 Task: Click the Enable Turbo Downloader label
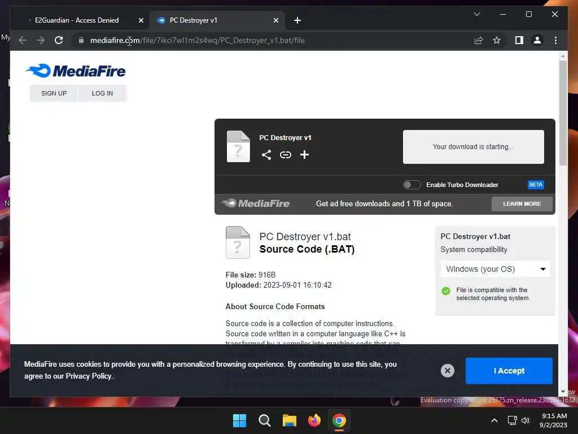[462, 185]
